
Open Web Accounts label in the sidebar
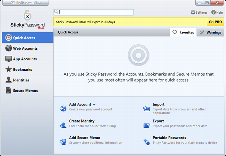(x=25, y=48)
